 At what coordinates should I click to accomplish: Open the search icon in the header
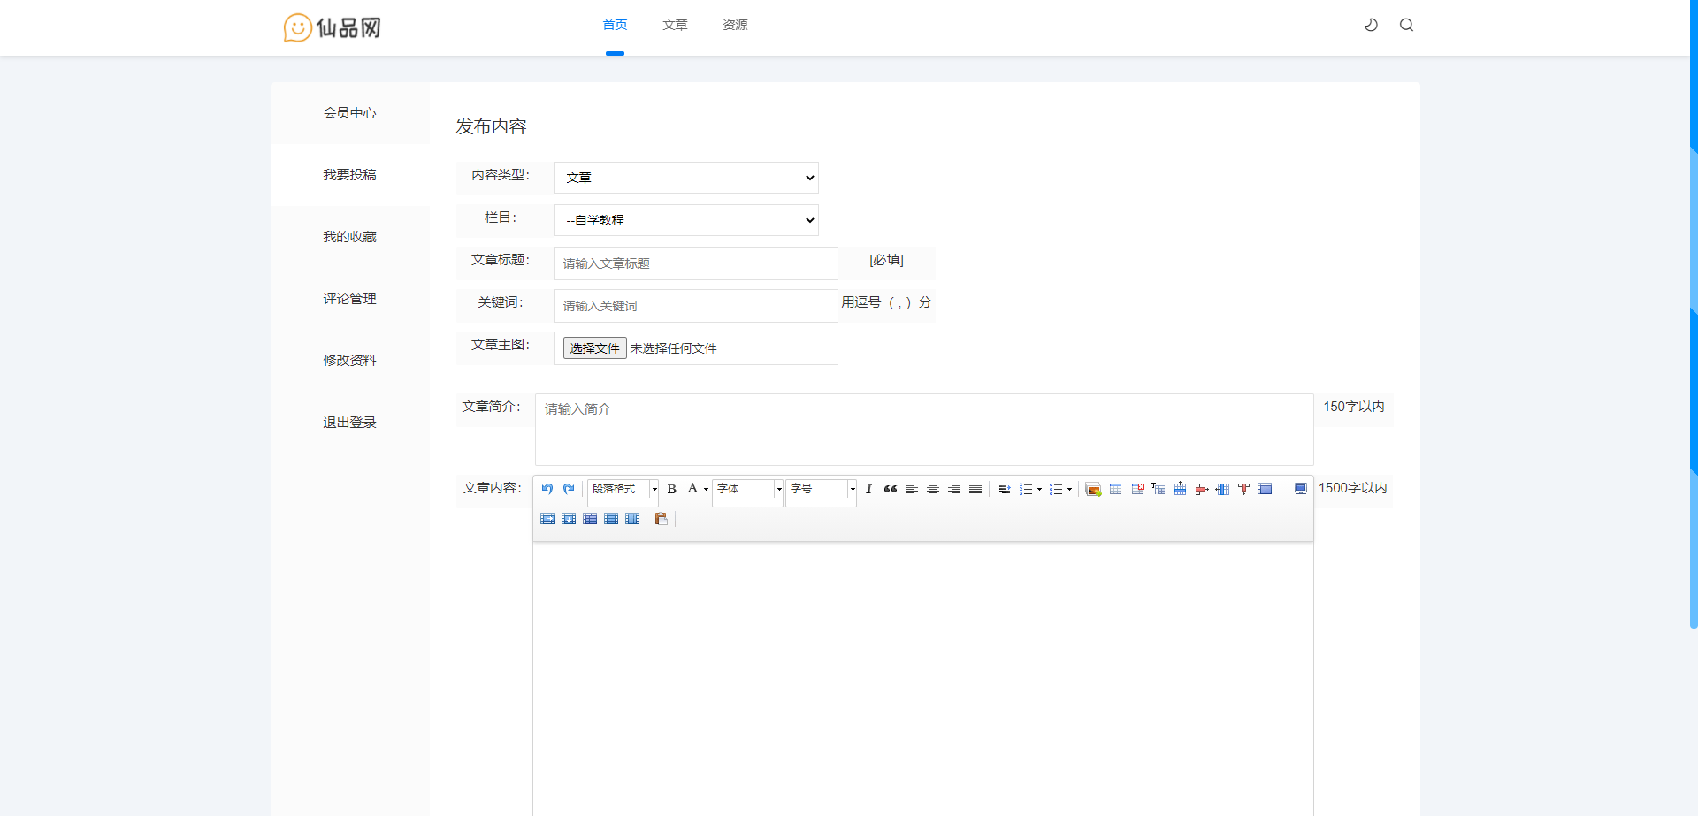[x=1406, y=25]
